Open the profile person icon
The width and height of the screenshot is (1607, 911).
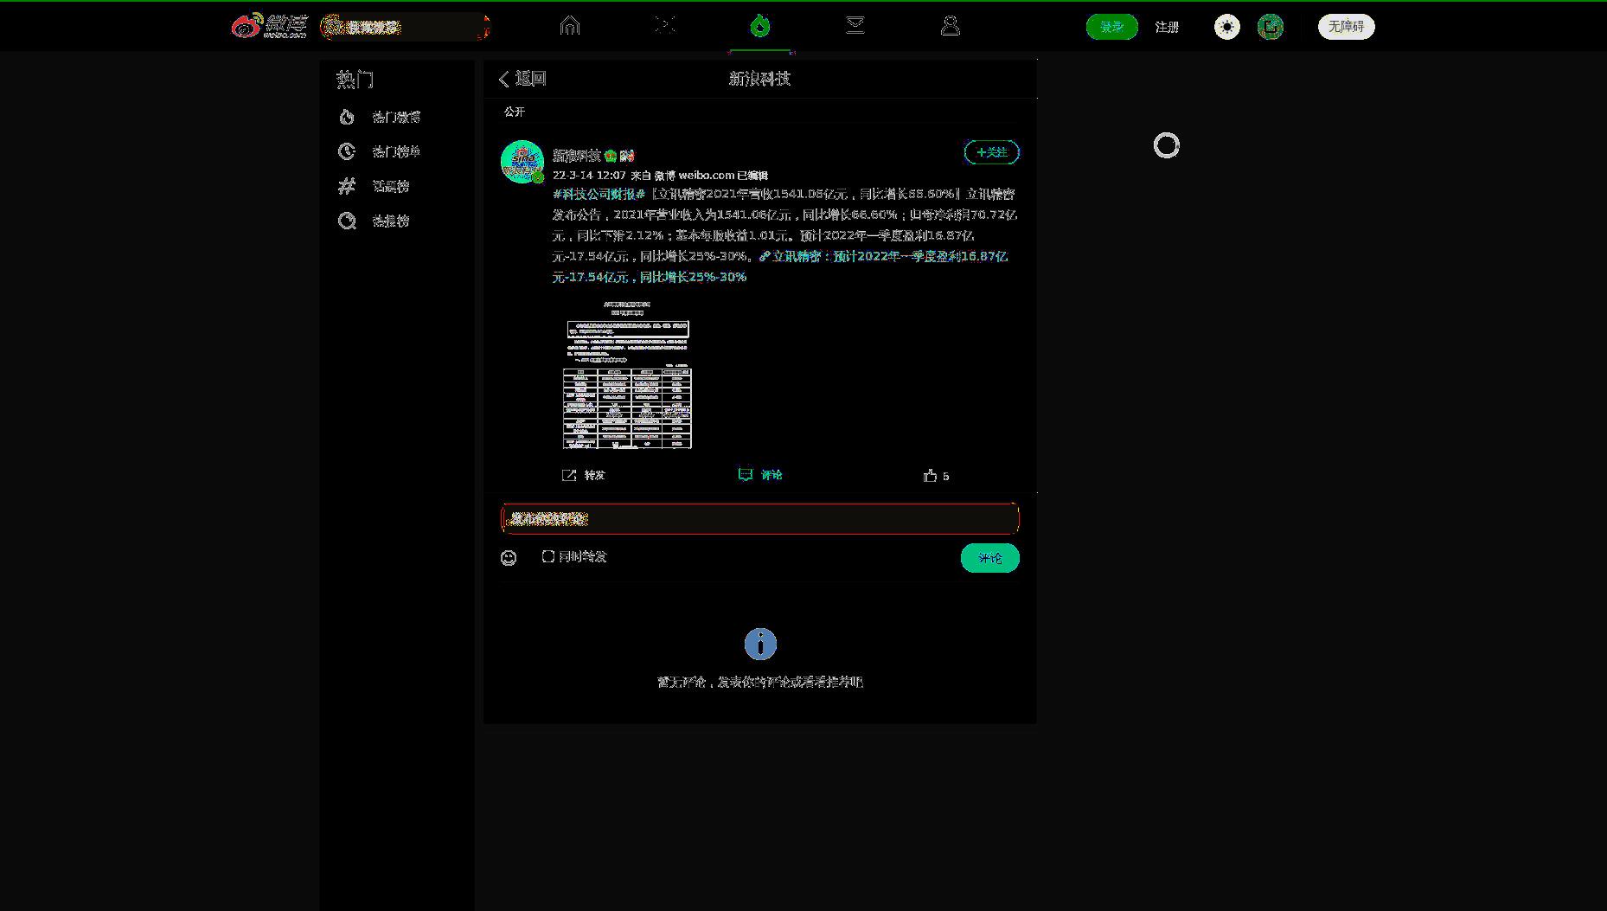coord(950,26)
